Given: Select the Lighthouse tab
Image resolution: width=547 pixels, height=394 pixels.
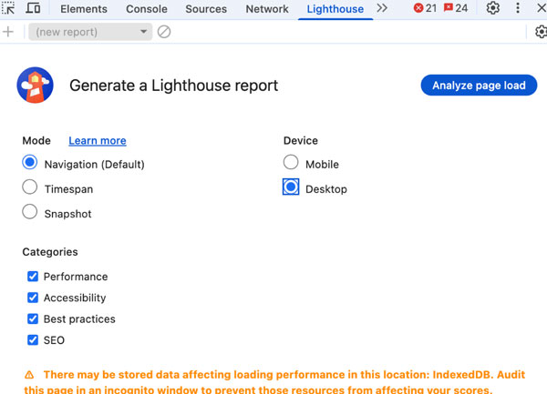Looking at the screenshot, I should click(x=335, y=9).
